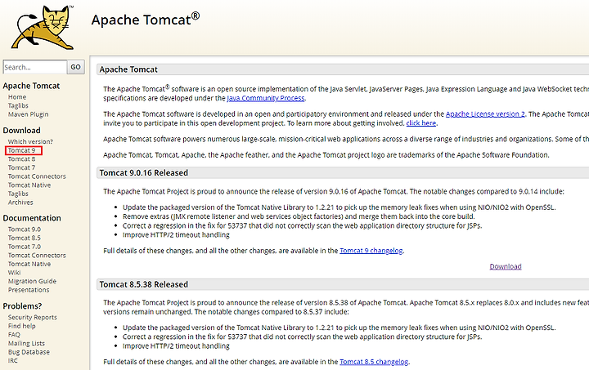Open Tomcat Native under Download

click(29, 185)
